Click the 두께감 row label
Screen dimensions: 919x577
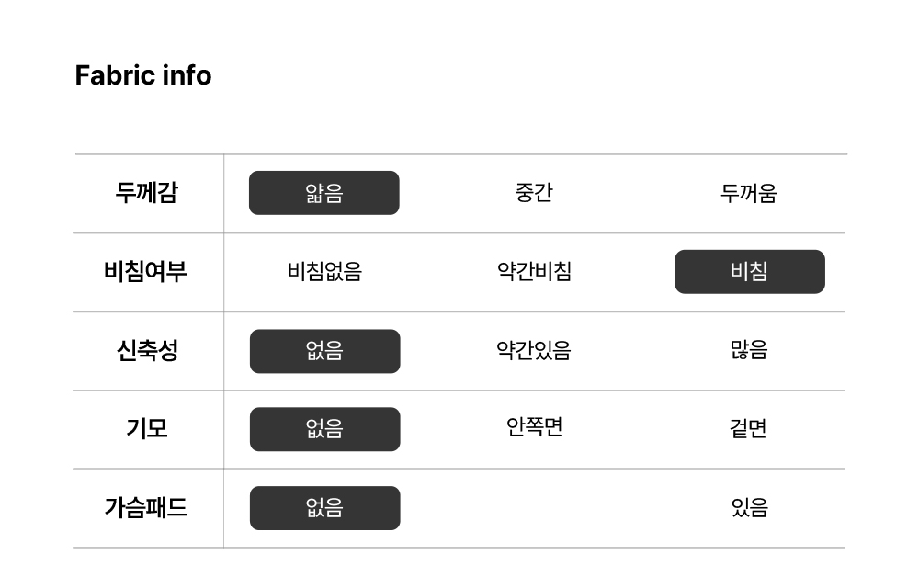coord(146,193)
